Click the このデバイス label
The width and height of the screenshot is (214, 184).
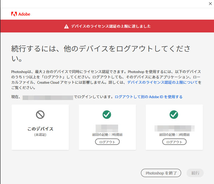[40, 129]
